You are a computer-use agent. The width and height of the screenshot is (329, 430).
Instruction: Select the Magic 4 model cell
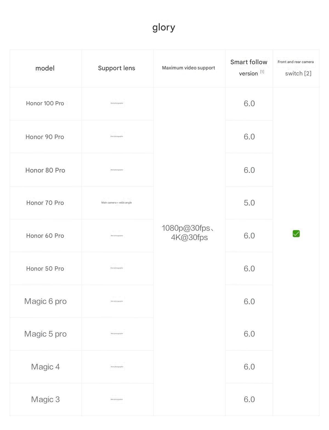[46, 367]
